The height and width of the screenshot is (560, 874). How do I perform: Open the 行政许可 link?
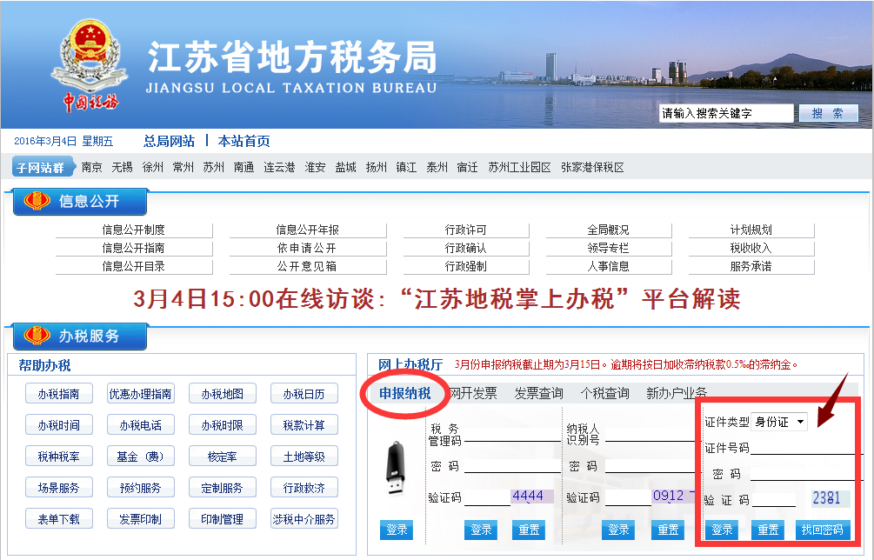466,230
